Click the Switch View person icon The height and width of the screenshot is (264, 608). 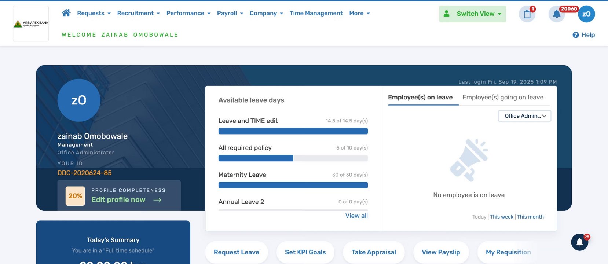click(x=446, y=14)
